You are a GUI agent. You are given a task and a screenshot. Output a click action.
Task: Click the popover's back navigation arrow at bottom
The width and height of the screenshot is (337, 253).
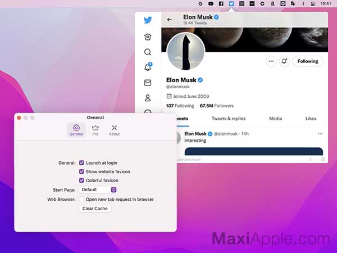(x=311, y=160)
